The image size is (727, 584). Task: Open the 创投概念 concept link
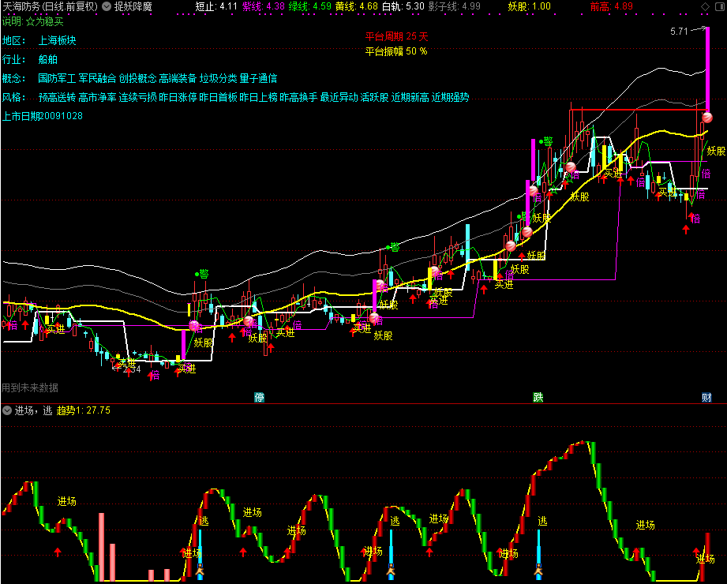tap(137, 78)
